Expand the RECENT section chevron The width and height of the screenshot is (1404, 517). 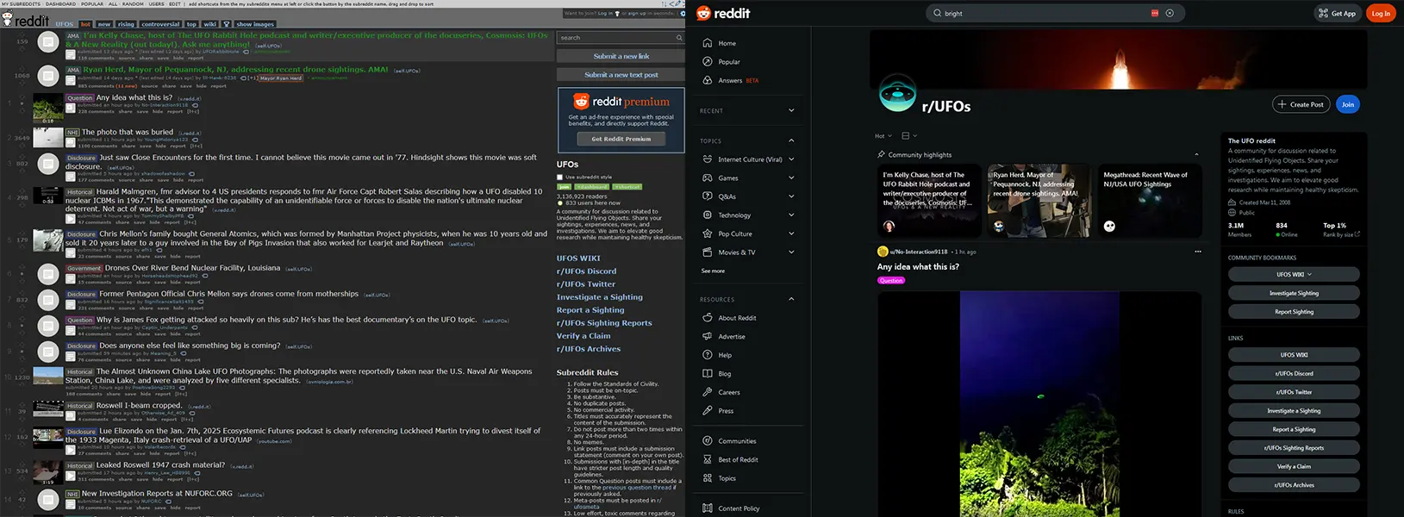pyautogui.click(x=791, y=110)
